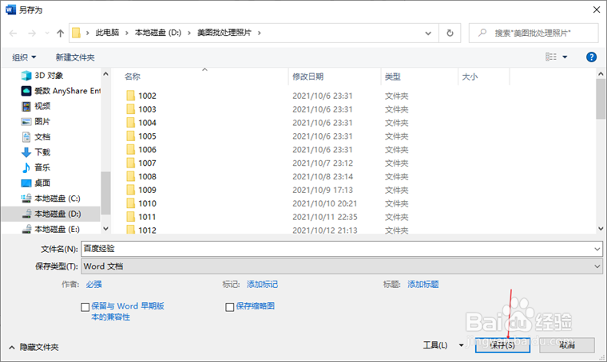This screenshot has width=607, height=362.
Task: Click folder icon of 1002
Action: point(130,96)
